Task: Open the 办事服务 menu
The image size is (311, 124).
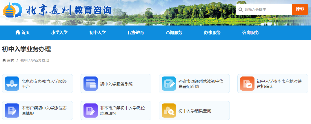Action: (x=212, y=33)
